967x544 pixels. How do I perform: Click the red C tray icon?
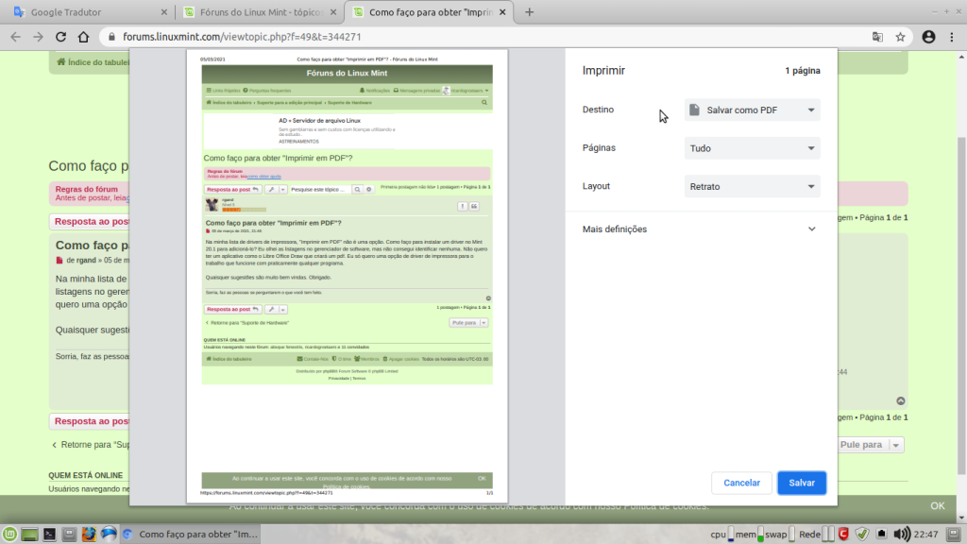coord(843,535)
